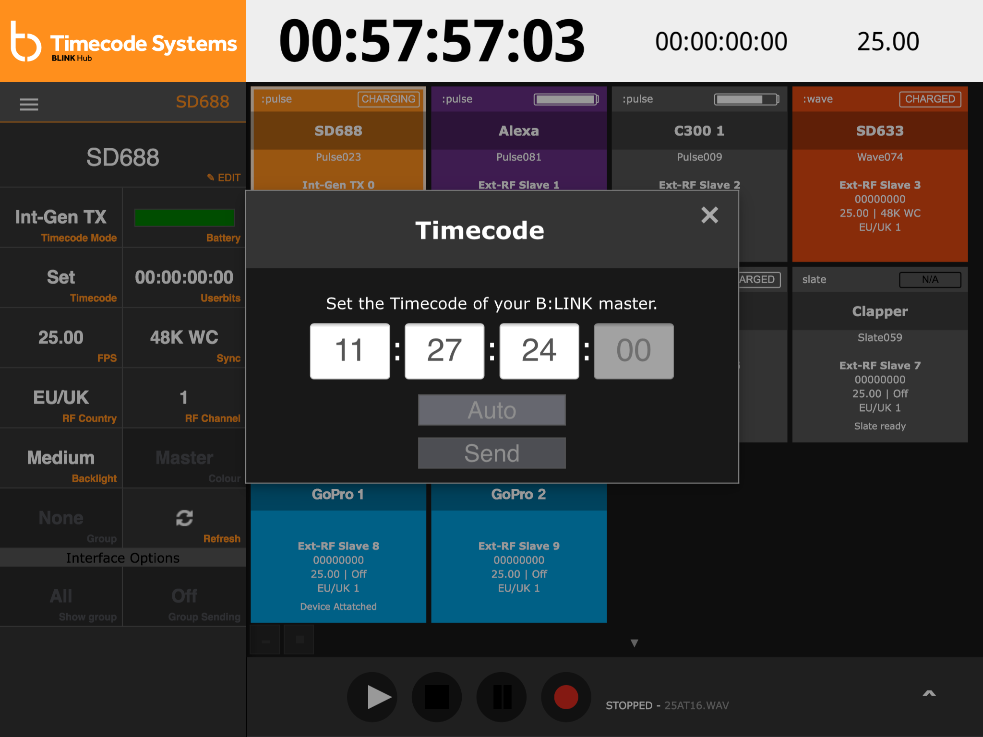
Task: Click the STOPPED - 25AT16.WAV status text
Action: [x=667, y=705]
